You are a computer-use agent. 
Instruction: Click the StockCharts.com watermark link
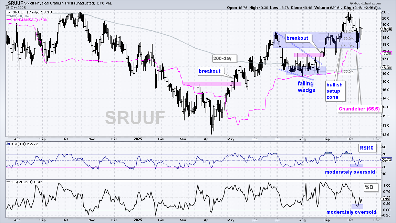(x=365, y=3)
